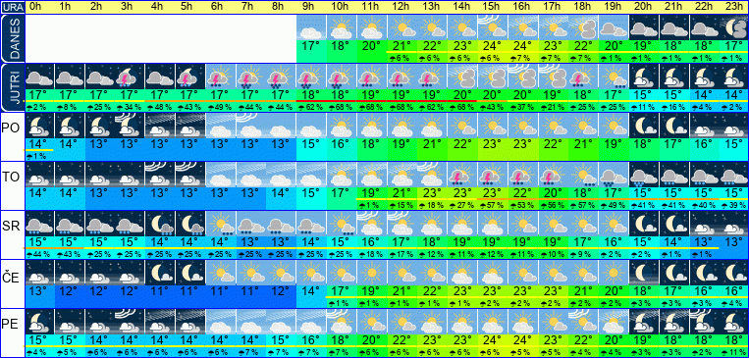Click the JUTRI 3h night thunderstorm icon
Image resolution: width=749 pixels, height=358 pixels.
pos(130,77)
